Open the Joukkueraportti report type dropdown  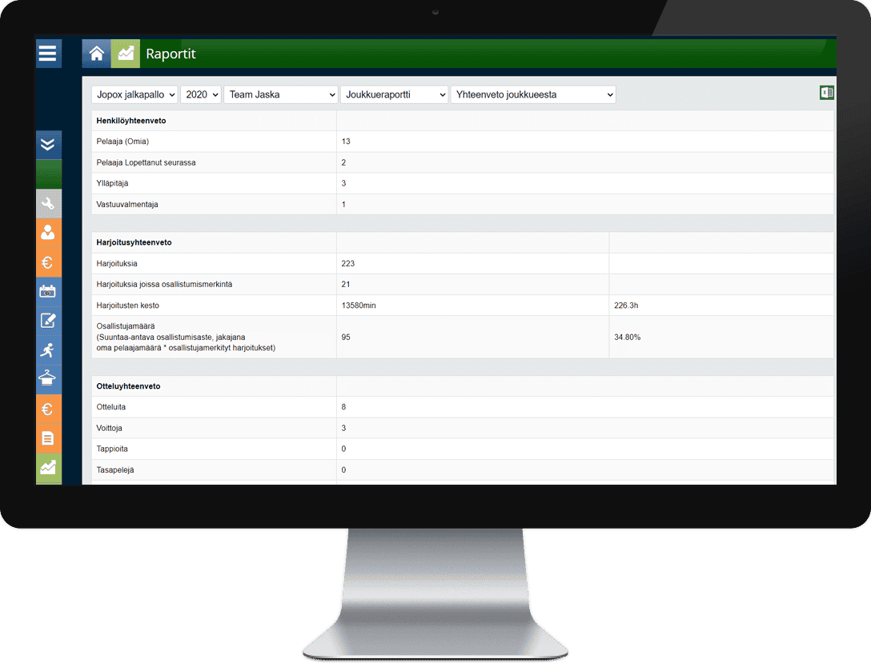(394, 94)
